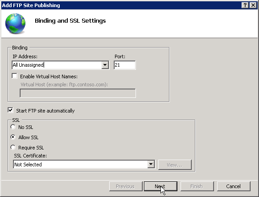
Task: Click the View... certificate button
Action: click(175, 165)
